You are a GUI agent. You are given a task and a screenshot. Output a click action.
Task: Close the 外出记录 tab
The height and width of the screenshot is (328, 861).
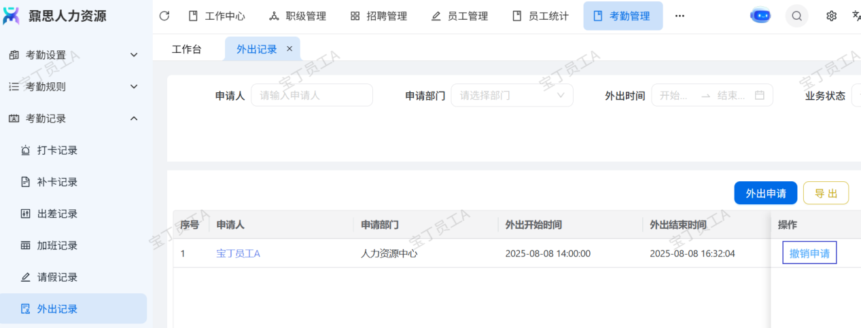[289, 49]
